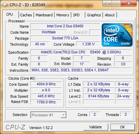The image size is (139, 134).
Task: Click the OK button
Action: pyautogui.click(x=123, y=127)
